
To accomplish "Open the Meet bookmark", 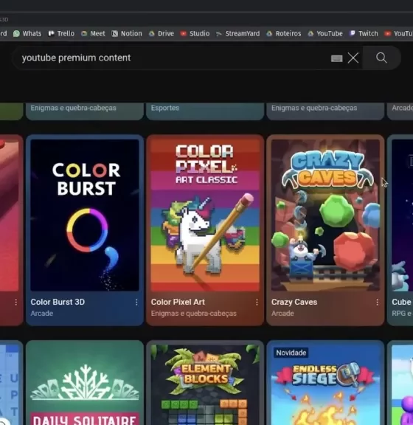I will (x=93, y=34).
